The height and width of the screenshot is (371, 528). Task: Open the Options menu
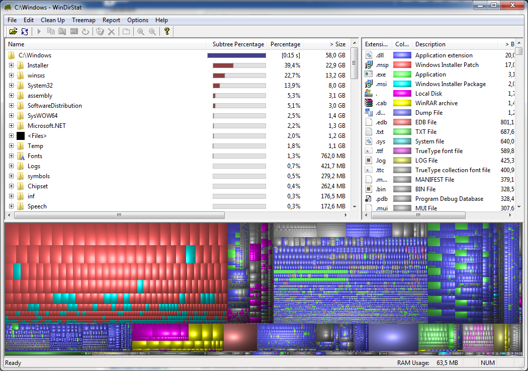[x=138, y=20]
